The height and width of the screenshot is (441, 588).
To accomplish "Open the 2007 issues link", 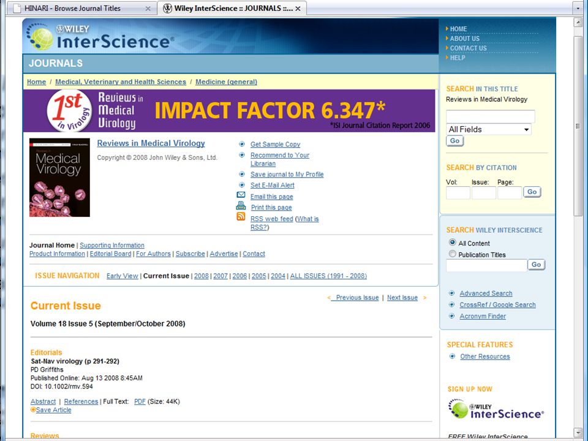I will [x=221, y=276].
